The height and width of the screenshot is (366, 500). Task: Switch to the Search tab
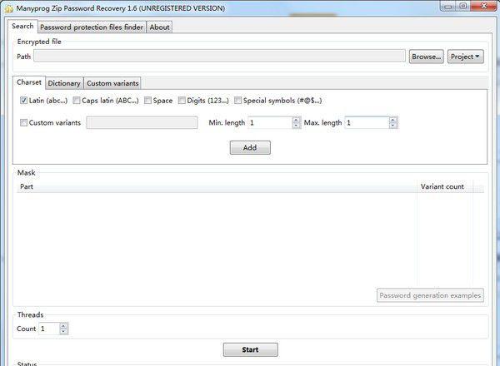(22, 27)
